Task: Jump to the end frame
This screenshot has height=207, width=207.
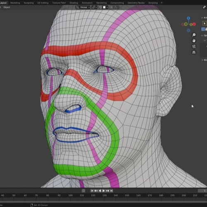Action: pyautogui.click(x=111, y=191)
